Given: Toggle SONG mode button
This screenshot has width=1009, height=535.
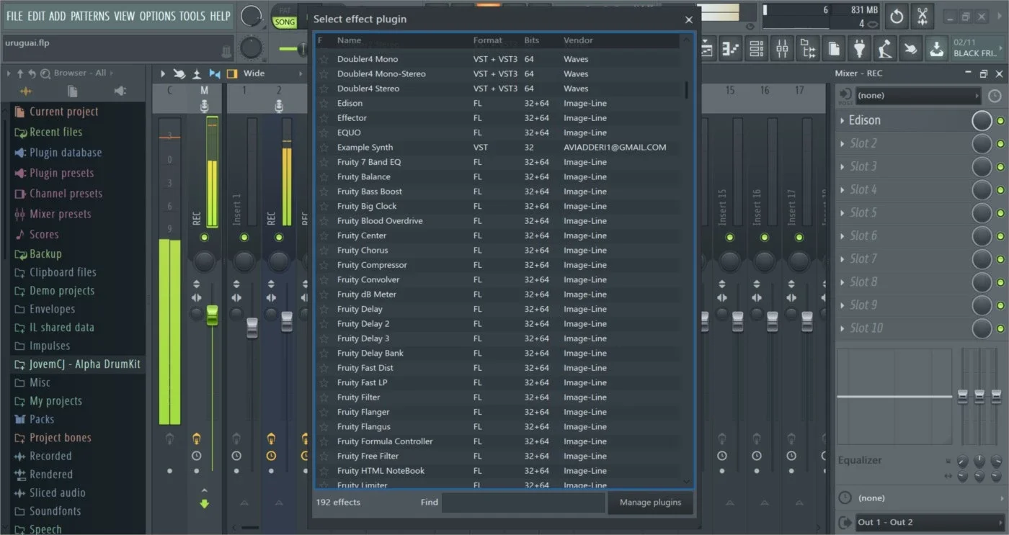Looking at the screenshot, I should [285, 22].
